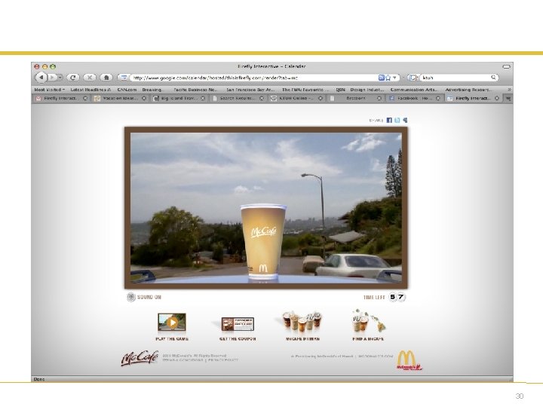The image size is (543, 407).
Task: Open the Most Visited bookmarks dropdown
Action: click(50, 89)
